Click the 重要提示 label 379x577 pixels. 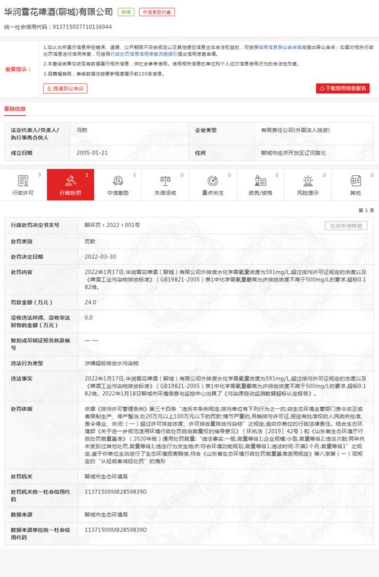point(18,69)
